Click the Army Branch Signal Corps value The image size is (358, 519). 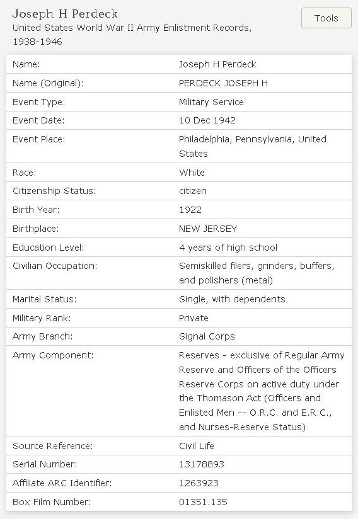coord(207,336)
